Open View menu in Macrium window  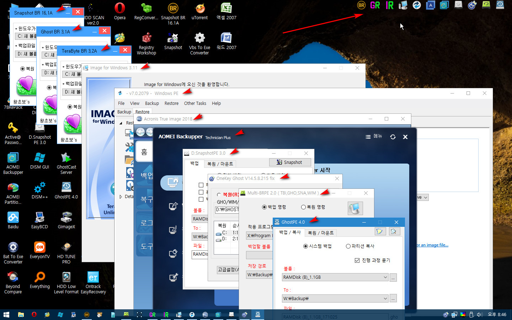[x=135, y=103]
